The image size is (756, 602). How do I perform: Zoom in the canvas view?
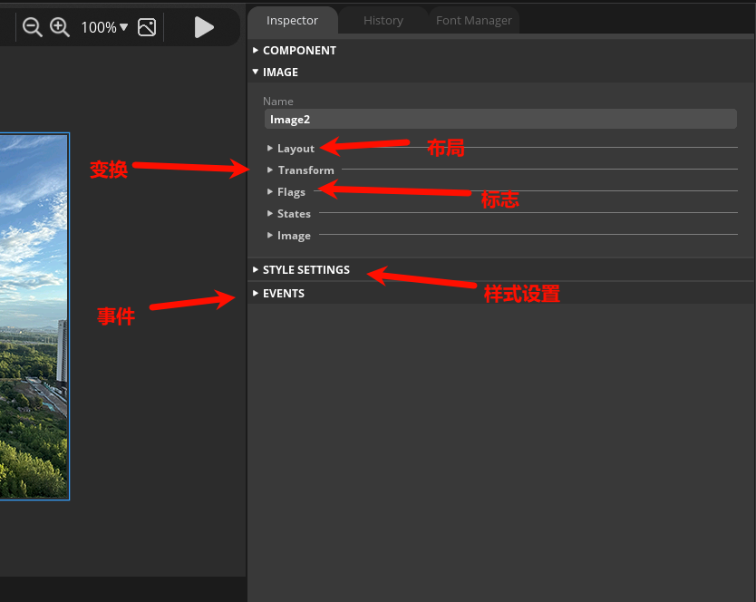(60, 27)
